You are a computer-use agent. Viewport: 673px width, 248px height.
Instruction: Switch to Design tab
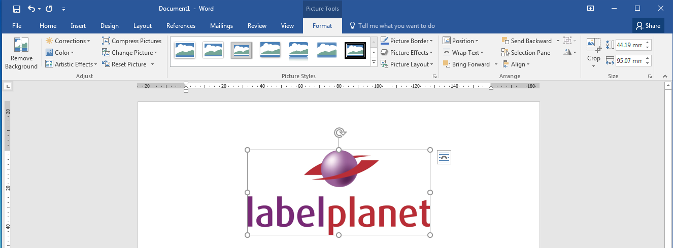pos(109,26)
